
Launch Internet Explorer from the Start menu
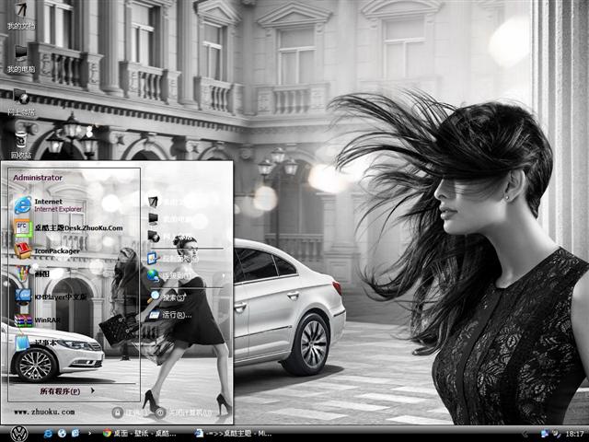[55, 204]
